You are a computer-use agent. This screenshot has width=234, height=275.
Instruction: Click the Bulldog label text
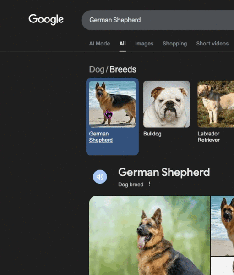click(152, 134)
